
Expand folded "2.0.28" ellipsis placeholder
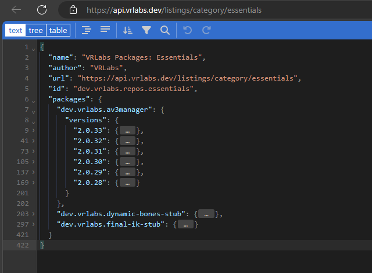127,183
